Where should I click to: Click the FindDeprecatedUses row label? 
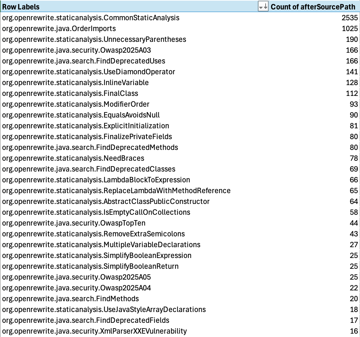(x=84, y=61)
